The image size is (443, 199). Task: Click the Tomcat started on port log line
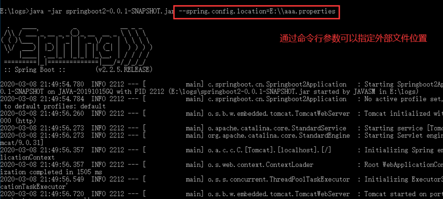click(222, 194)
